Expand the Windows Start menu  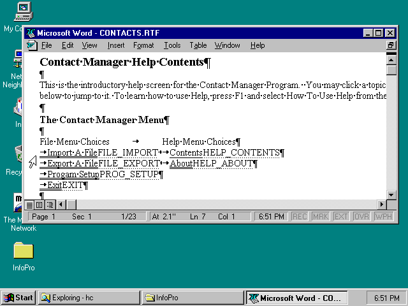18,298
